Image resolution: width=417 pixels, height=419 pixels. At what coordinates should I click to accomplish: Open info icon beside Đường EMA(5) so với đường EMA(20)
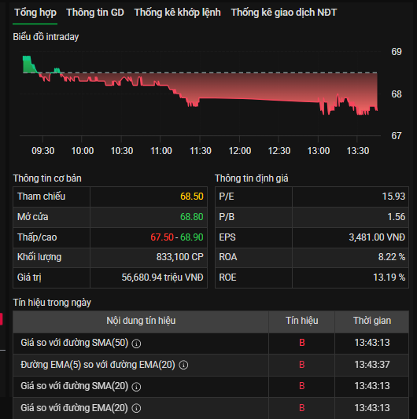(183, 365)
